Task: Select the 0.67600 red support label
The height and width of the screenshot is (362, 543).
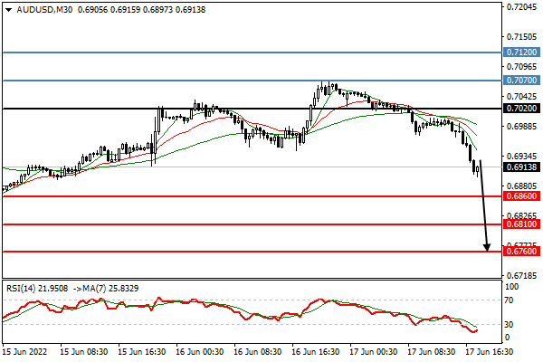Action: click(x=521, y=252)
